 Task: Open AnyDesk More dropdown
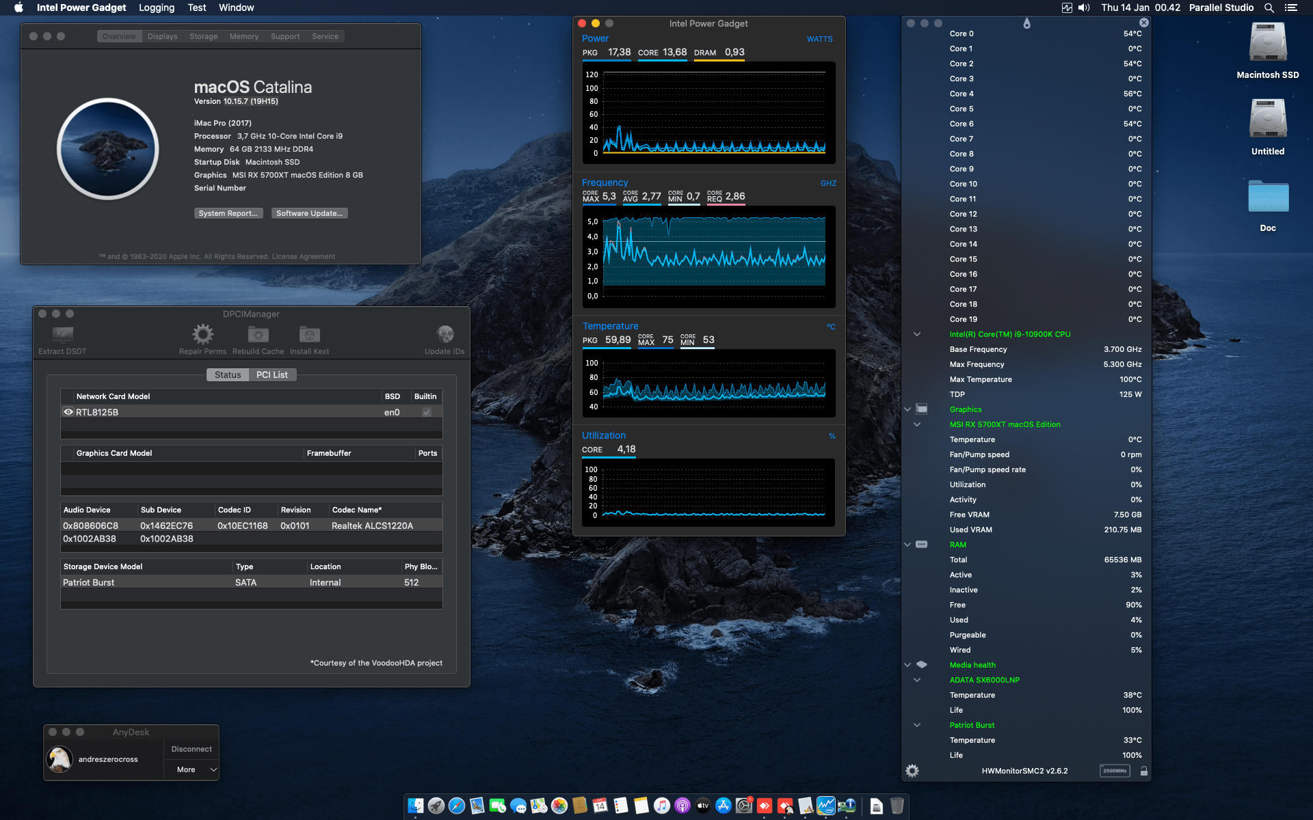[x=191, y=769]
